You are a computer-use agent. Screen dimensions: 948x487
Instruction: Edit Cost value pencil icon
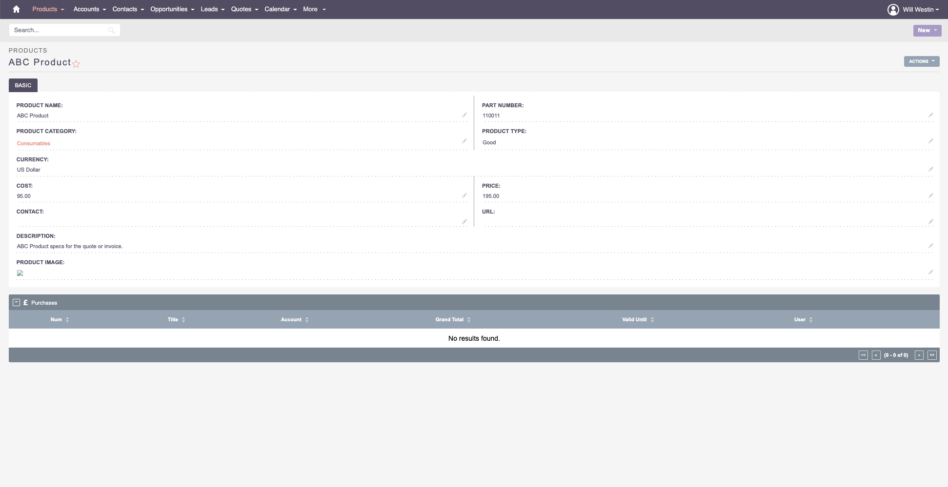coord(464,196)
